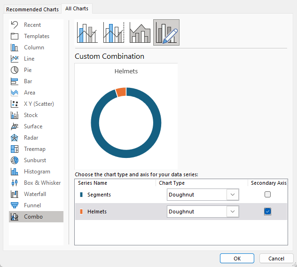Click the Helmets chart title in preview
This screenshot has width=297, height=267.
coord(126,71)
